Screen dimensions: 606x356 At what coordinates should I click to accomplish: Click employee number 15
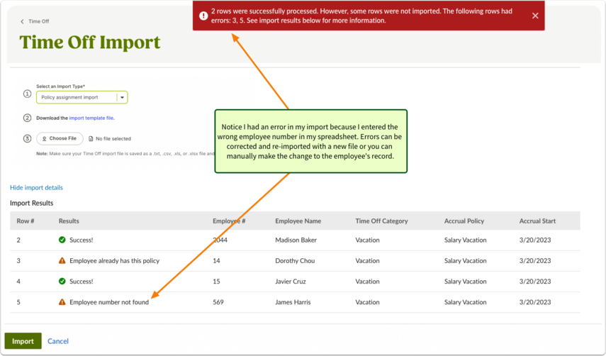pyautogui.click(x=216, y=282)
